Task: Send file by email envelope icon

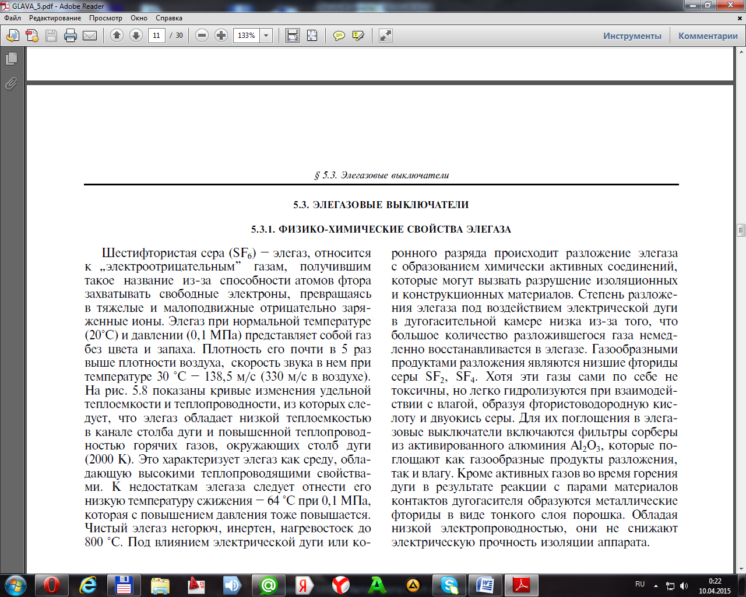Action: pyautogui.click(x=90, y=36)
